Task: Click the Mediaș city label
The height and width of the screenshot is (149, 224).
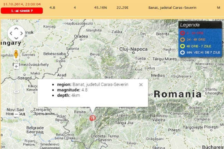Action: point(158,75)
